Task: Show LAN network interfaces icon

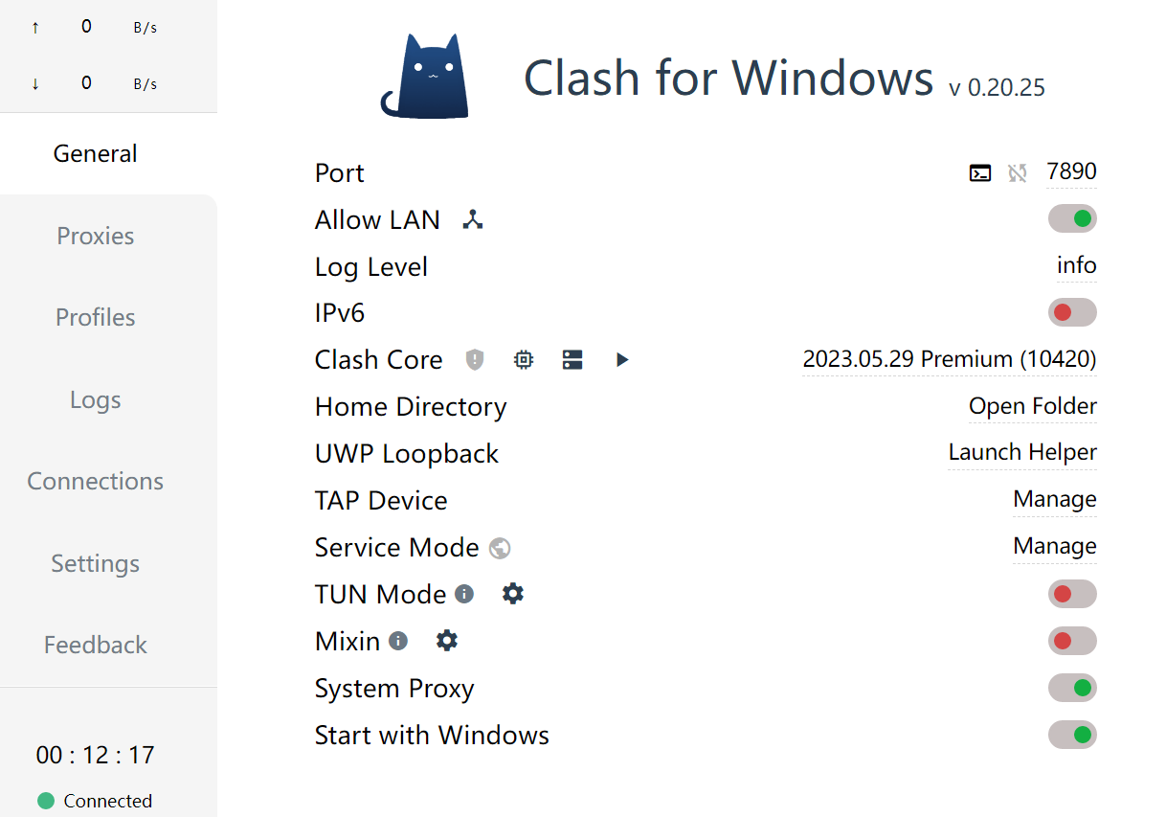Action: tap(473, 220)
